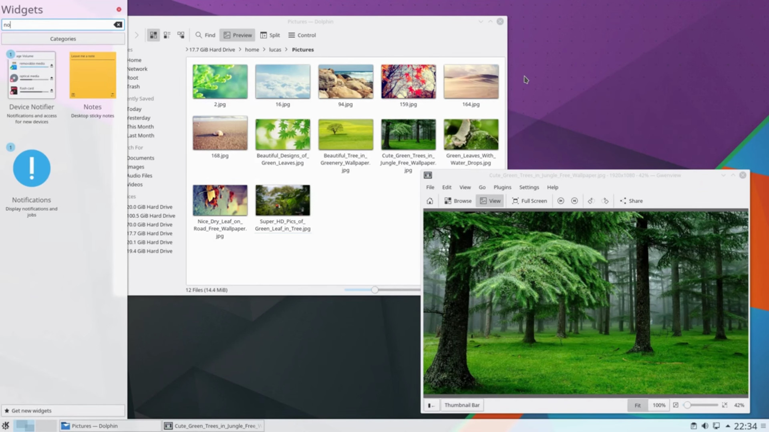This screenshot has width=769, height=432.
Task: Go to previous image in Gwenview
Action: click(561, 201)
